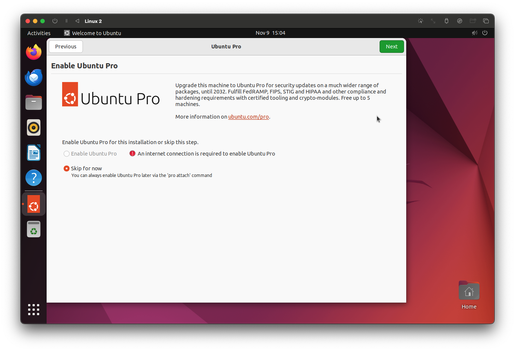Click the Ubuntu Pro logo image
Viewport: 515px width, 351px height.
pyautogui.click(x=111, y=94)
